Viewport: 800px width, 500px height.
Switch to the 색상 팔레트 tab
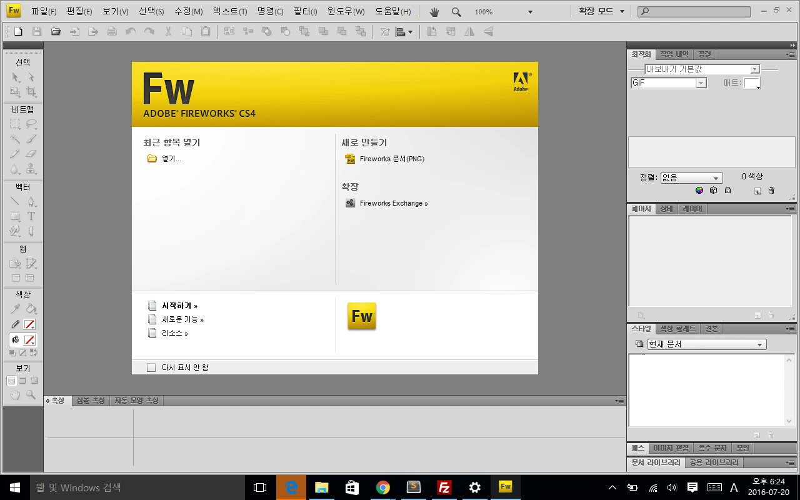[x=678, y=329]
